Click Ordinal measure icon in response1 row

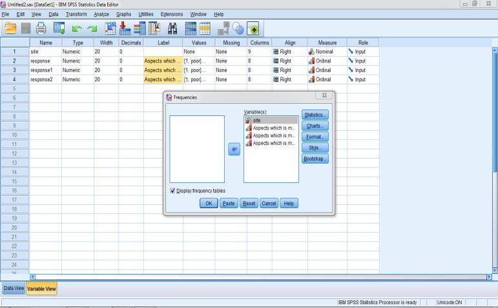[311, 70]
